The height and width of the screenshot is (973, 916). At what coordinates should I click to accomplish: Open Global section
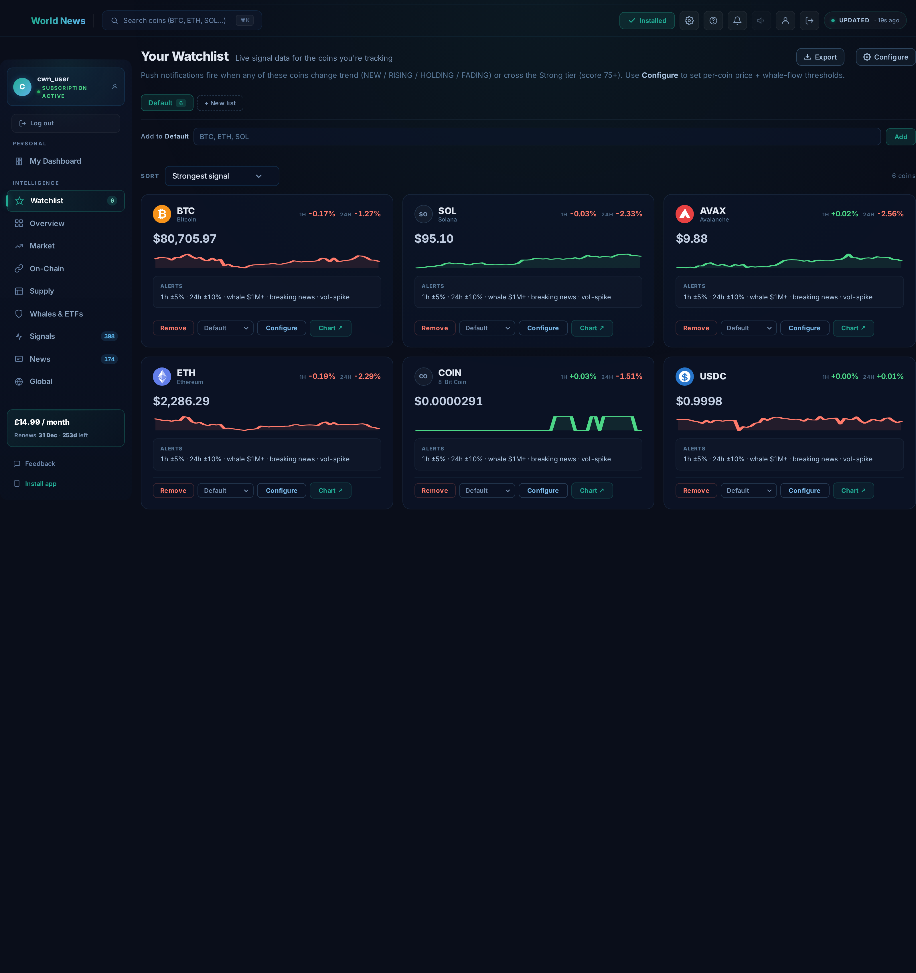point(66,382)
